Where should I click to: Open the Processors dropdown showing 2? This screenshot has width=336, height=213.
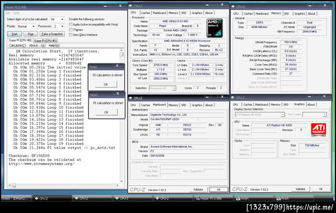tap(59, 26)
